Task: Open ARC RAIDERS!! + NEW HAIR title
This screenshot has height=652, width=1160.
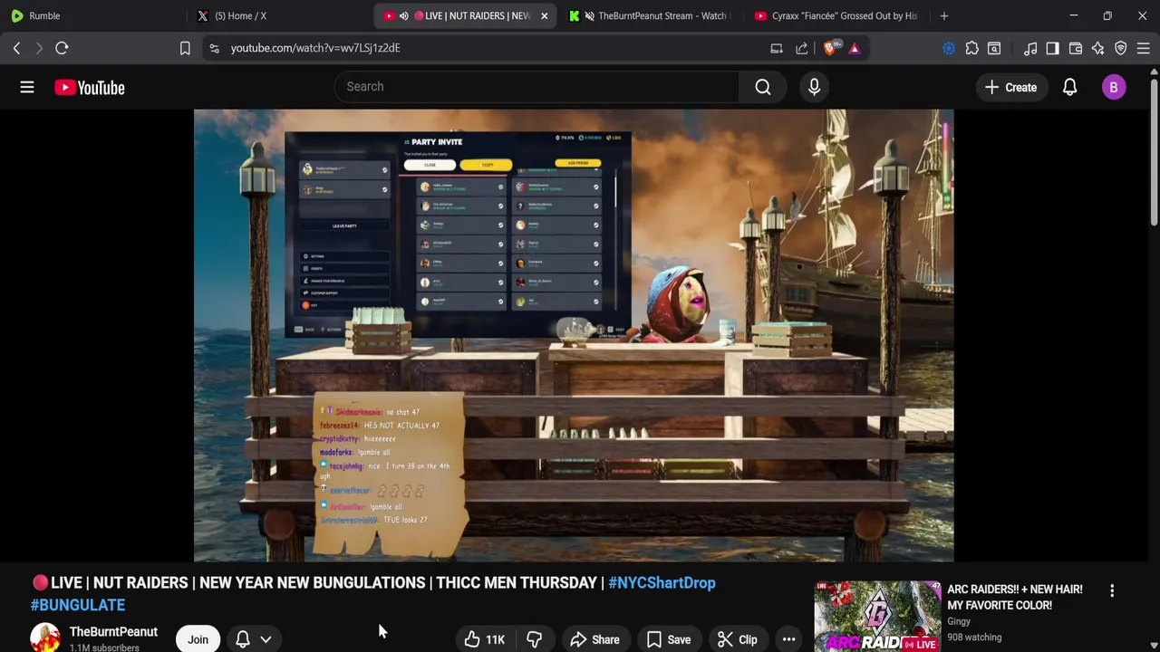Action: pyautogui.click(x=1015, y=597)
